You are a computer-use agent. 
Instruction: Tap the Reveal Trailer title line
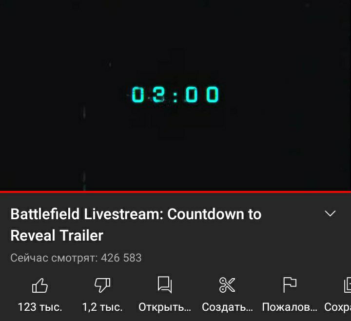point(57,236)
